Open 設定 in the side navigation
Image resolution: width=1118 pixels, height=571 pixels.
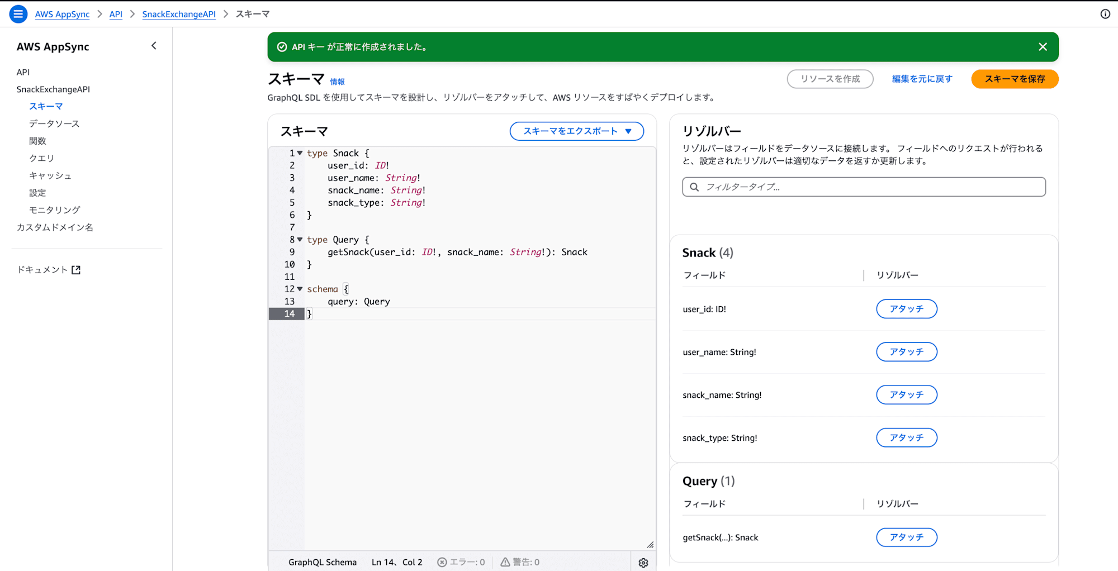[37, 193]
